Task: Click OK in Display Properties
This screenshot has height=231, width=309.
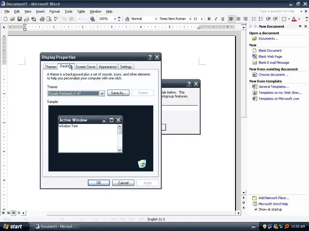Action: click(x=99, y=183)
